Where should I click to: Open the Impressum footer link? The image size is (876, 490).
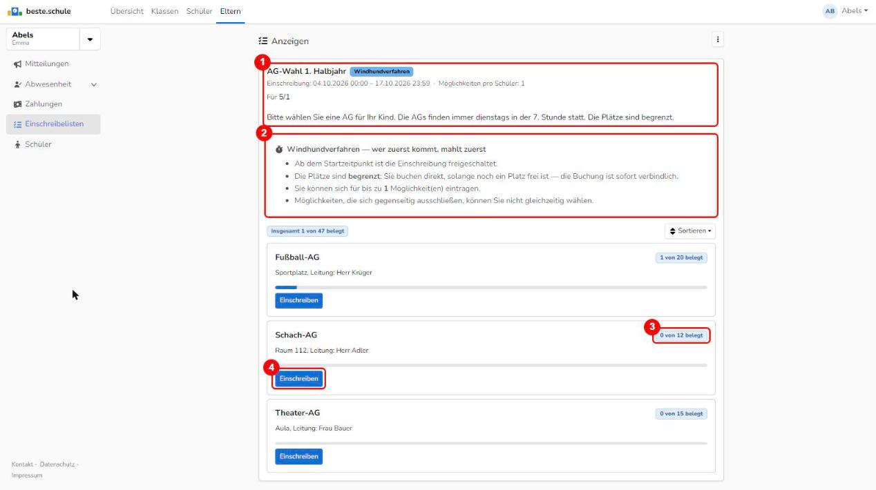(x=27, y=475)
